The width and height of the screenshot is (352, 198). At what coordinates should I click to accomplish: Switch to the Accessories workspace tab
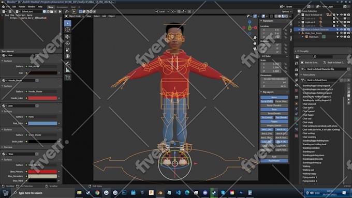point(62,7)
